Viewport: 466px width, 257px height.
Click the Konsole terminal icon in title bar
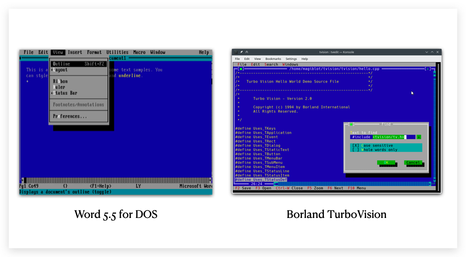pyautogui.click(x=236, y=52)
